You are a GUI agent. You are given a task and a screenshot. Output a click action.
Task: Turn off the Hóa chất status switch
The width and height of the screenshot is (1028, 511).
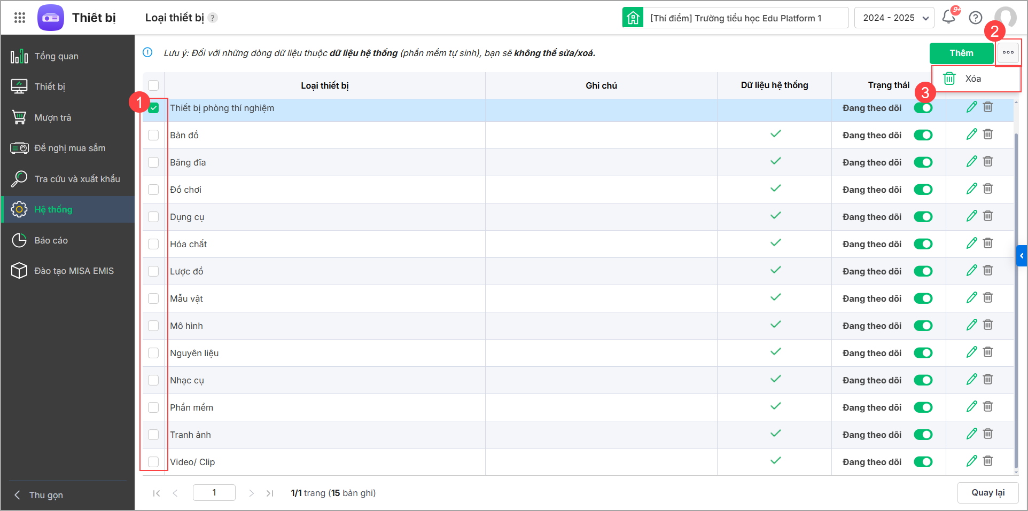click(x=923, y=244)
